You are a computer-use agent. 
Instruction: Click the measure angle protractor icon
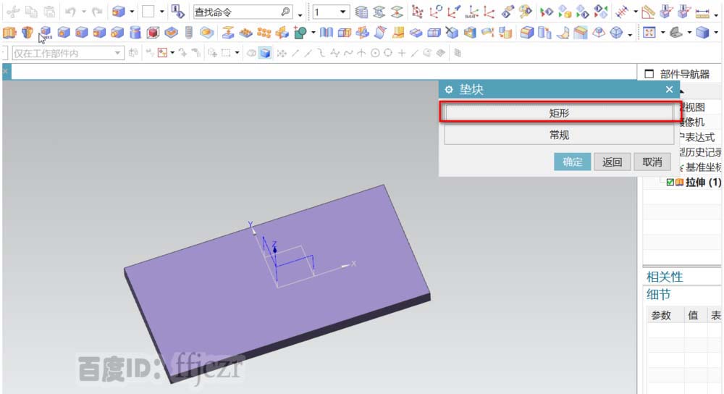pos(648,12)
